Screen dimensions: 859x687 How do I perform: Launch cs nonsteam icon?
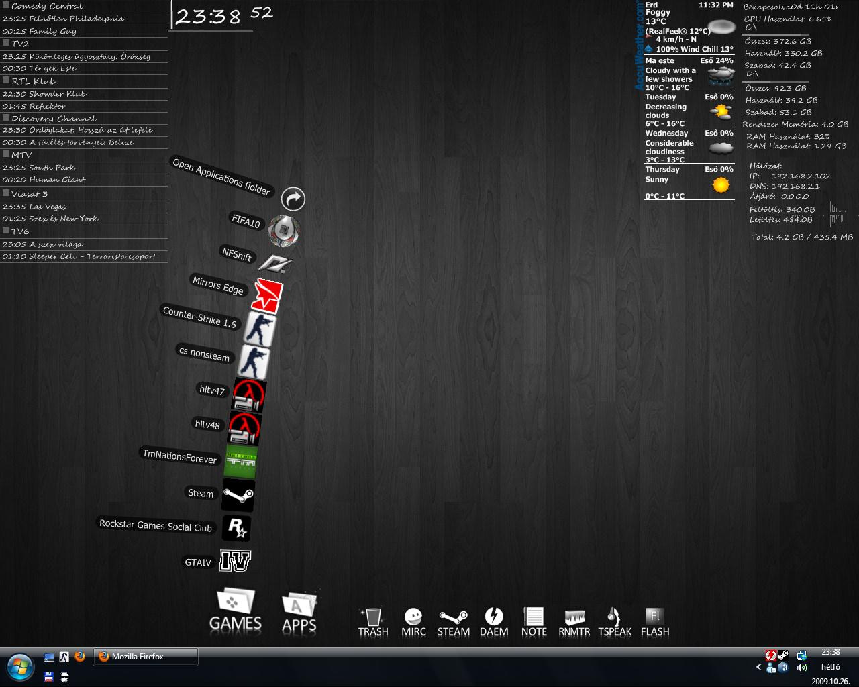tap(255, 362)
